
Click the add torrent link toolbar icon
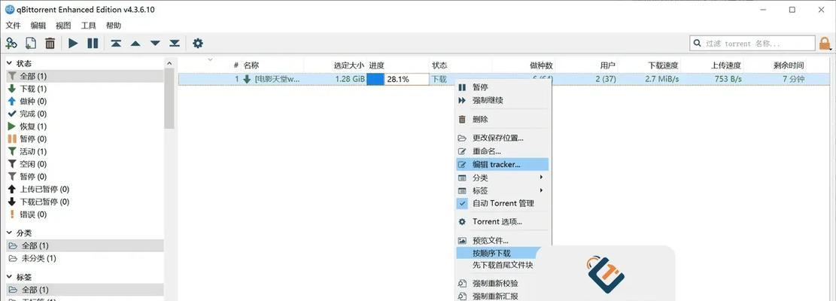pyautogui.click(x=11, y=43)
